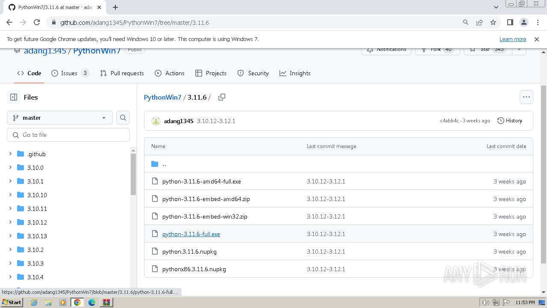Click the Go to file input
Image resolution: width=547 pixels, height=308 pixels.
click(x=68, y=135)
